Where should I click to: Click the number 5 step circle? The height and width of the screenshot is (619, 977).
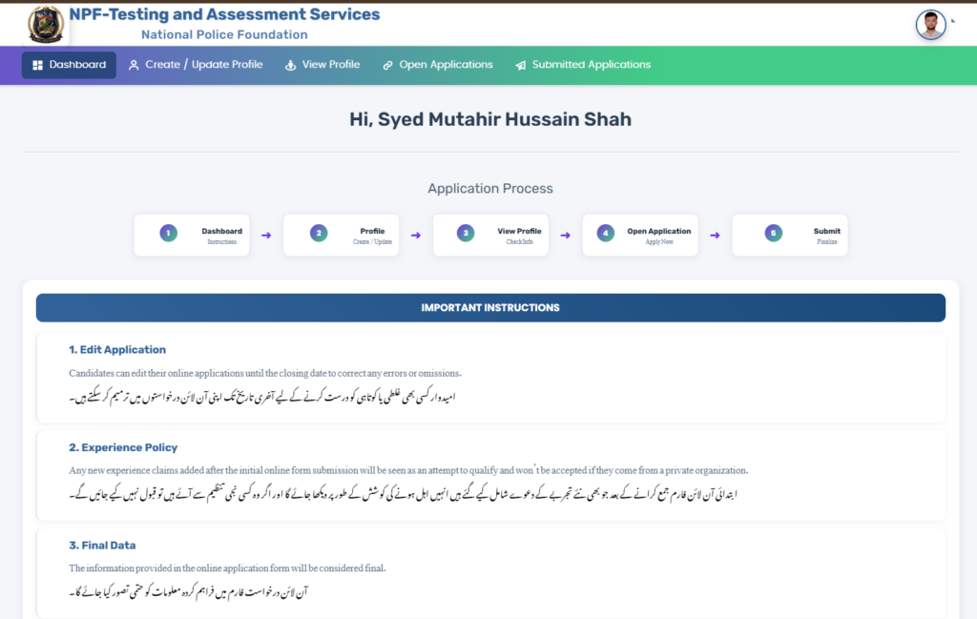[773, 233]
